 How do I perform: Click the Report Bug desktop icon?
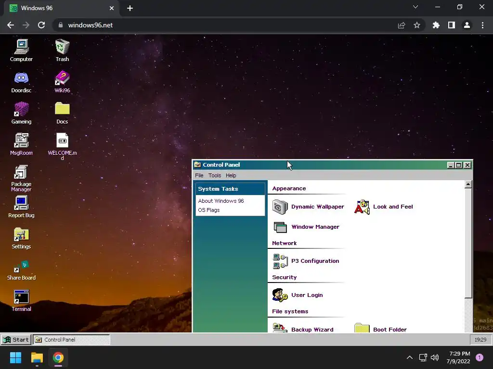pos(21,207)
